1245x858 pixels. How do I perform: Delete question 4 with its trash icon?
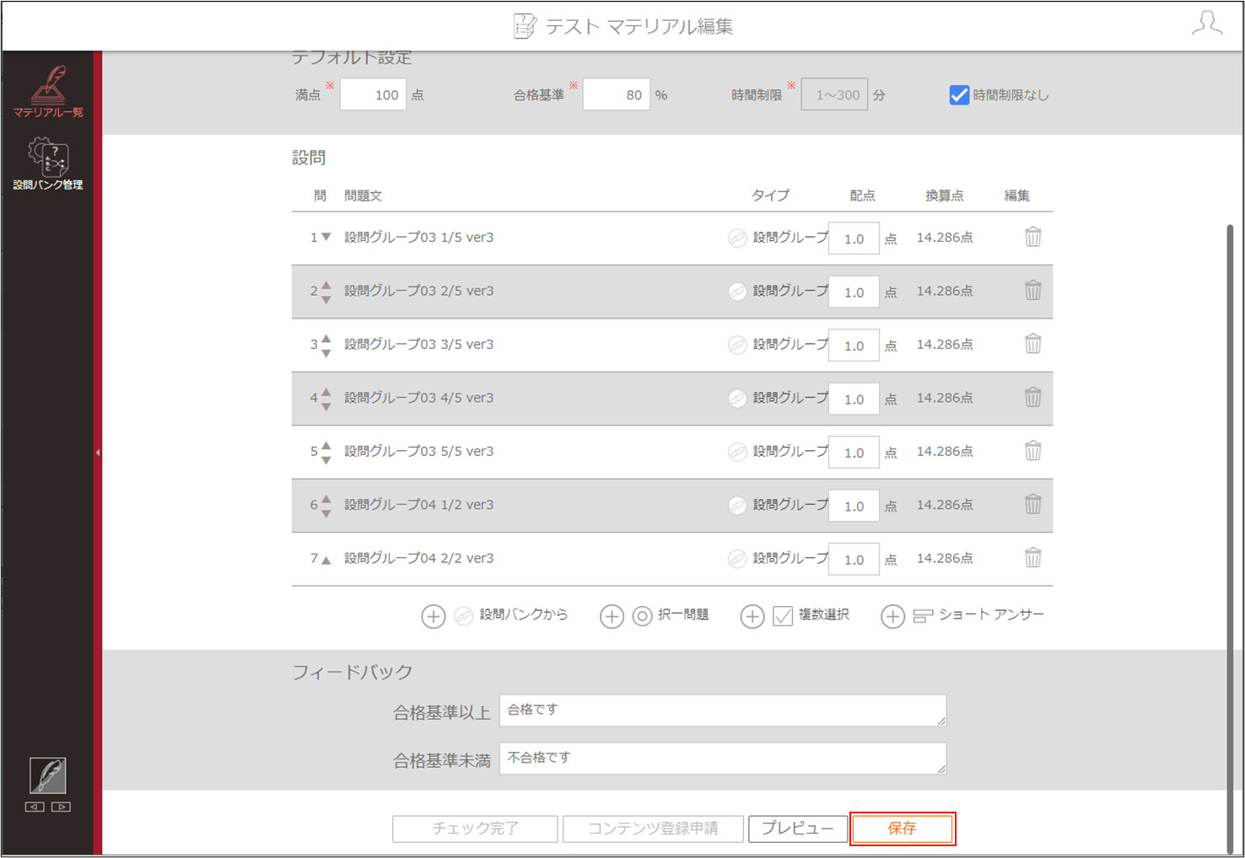click(x=1032, y=397)
